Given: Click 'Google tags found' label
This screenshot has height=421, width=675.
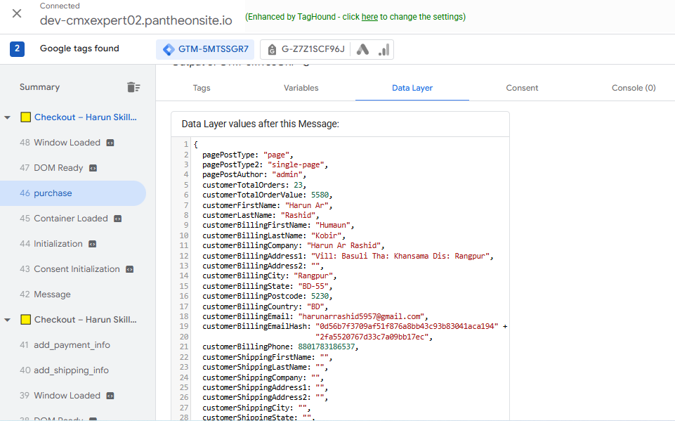Looking at the screenshot, I should (x=79, y=48).
